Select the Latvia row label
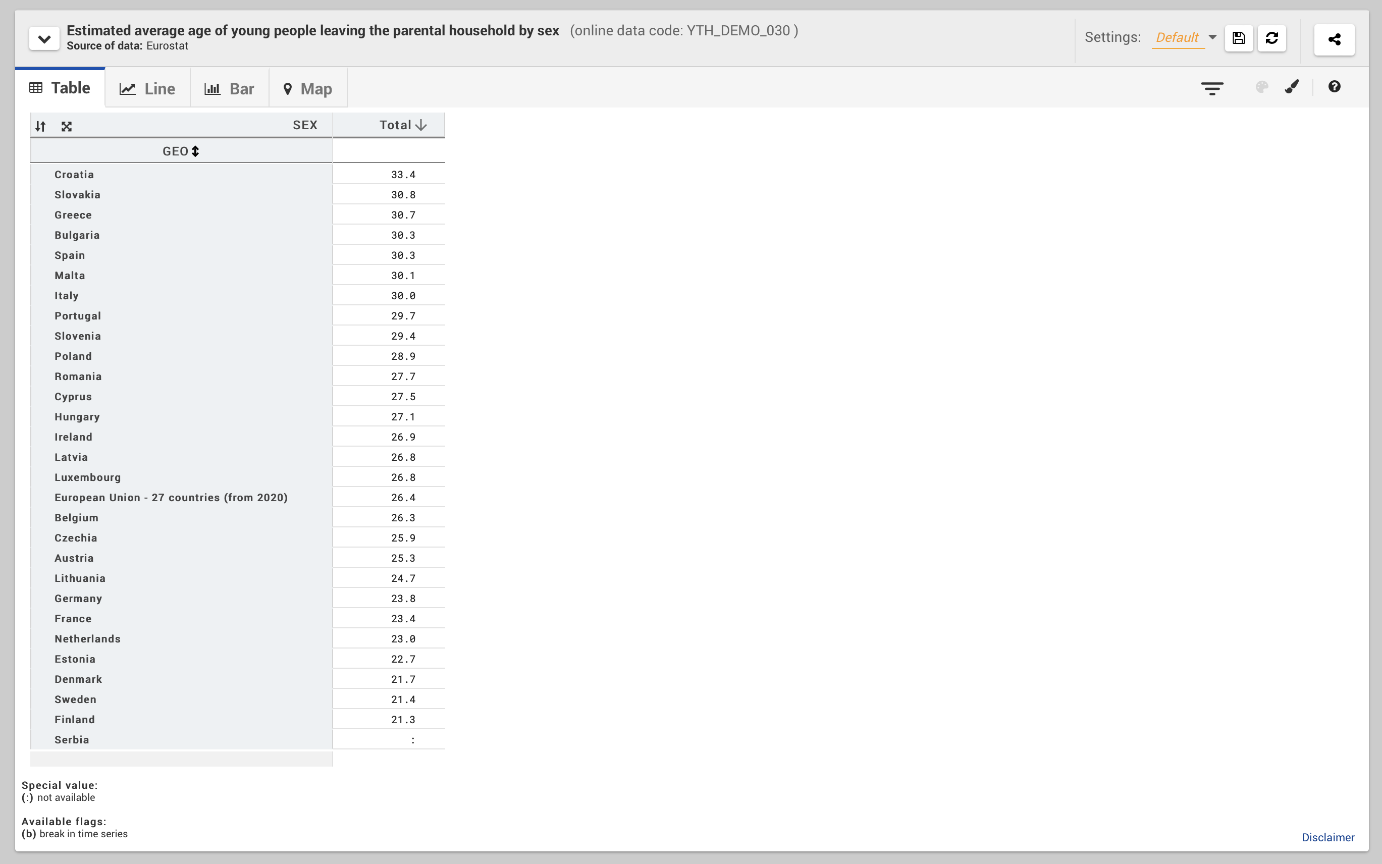 [x=72, y=457]
